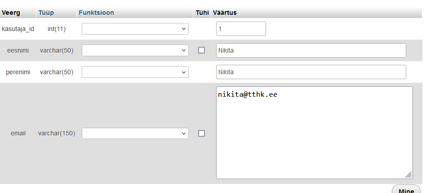The image size is (439, 193).
Task: Click the email column name label
Action: click(18, 133)
